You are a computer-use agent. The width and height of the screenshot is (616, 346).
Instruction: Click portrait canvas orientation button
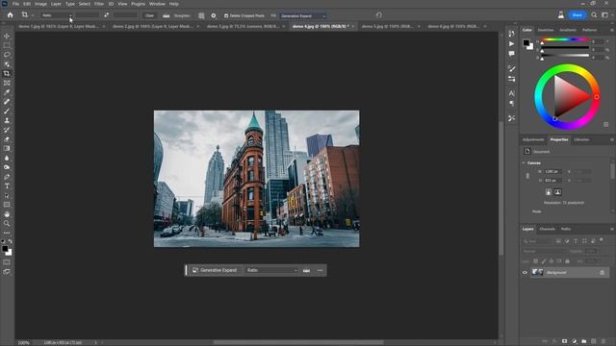tap(549, 192)
